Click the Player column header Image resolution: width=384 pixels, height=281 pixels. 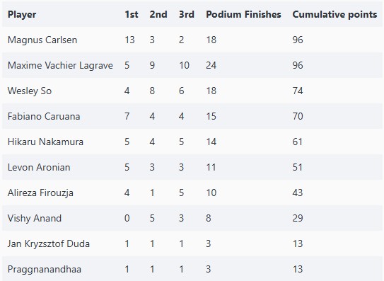(22, 14)
